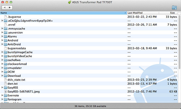Sort by the Size column header
Viewport: 181px width, 109px height.
(168, 13)
